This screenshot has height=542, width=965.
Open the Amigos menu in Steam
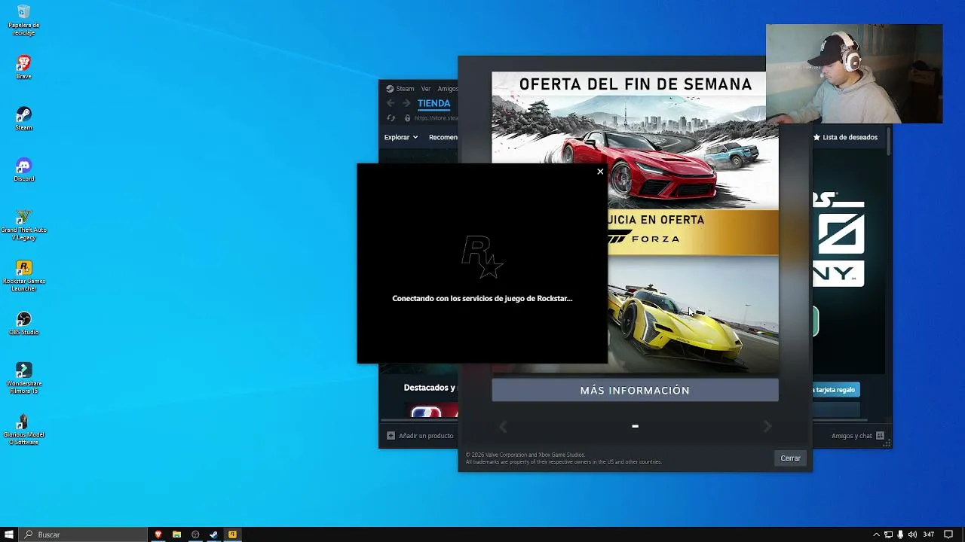coord(448,89)
